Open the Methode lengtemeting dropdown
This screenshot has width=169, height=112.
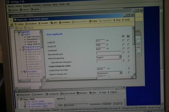pos(120,57)
